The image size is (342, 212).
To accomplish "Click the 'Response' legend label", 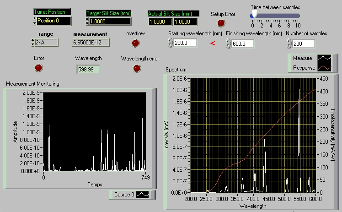I will point(304,68).
